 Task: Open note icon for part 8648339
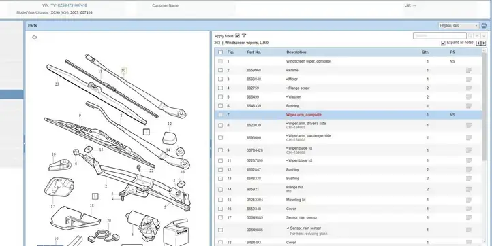(469, 106)
